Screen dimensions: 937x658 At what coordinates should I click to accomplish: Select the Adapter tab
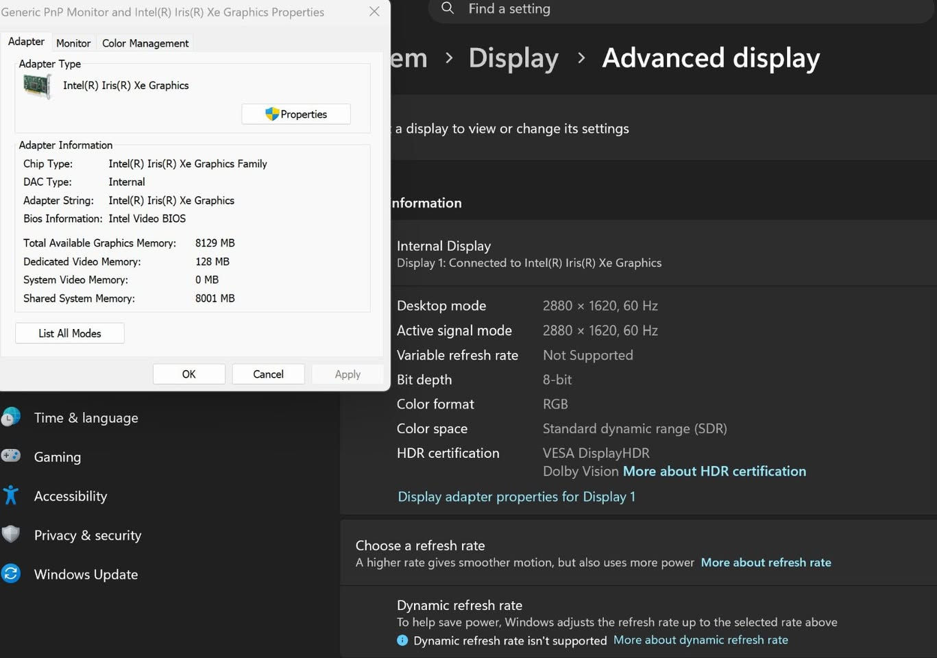pyautogui.click(x=26, y=42)
